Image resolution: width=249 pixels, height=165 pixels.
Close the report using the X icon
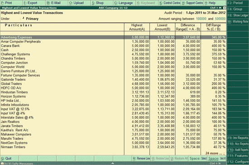tap(225, 8)
